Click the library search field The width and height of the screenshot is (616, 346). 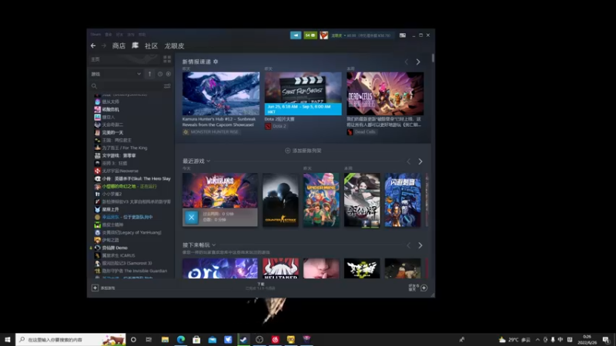point(126,86)
